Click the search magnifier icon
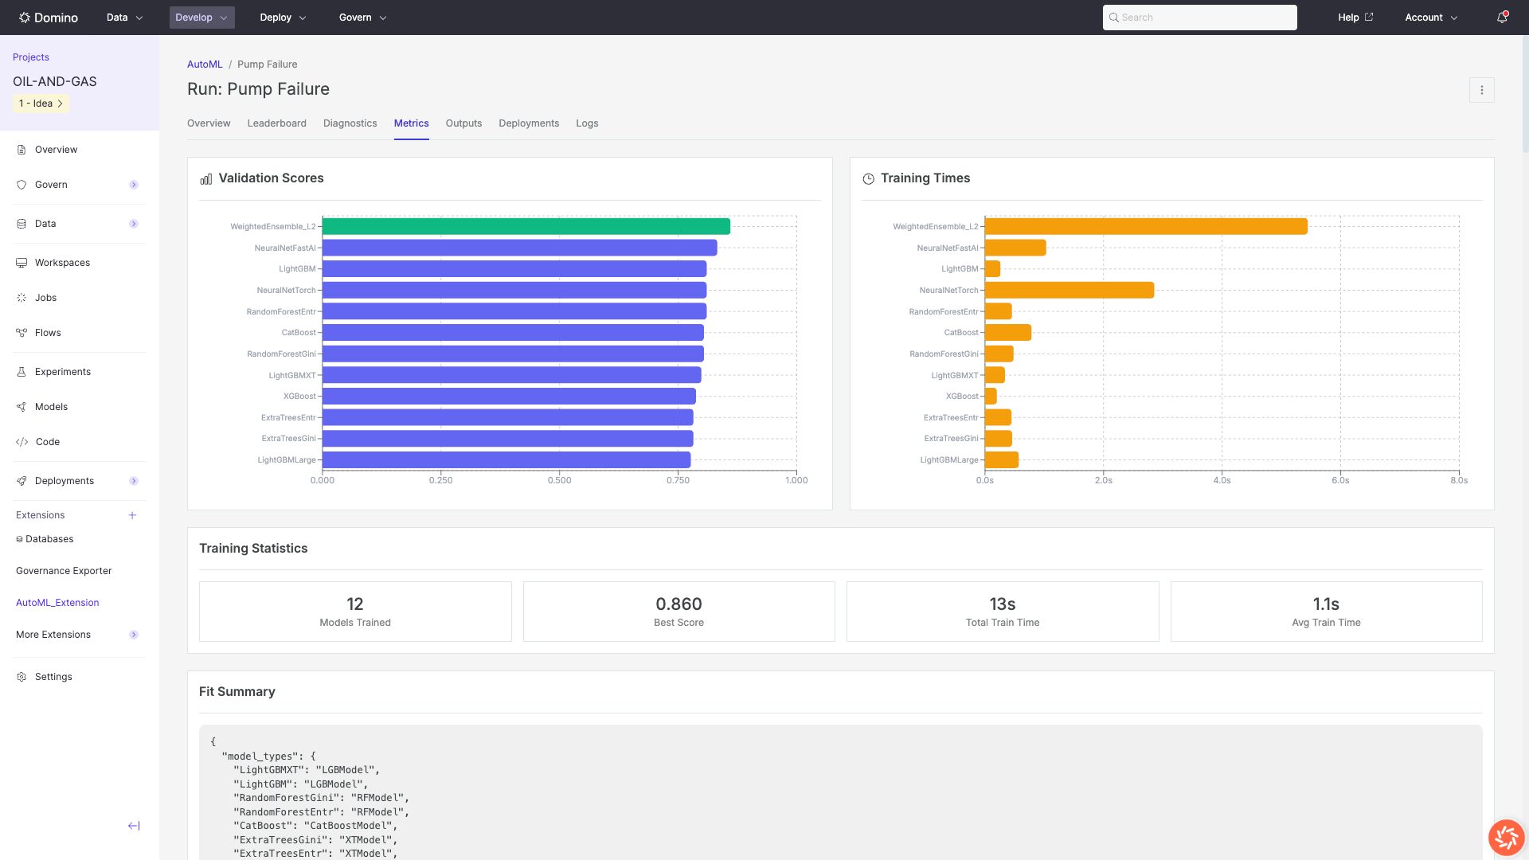This screenshot has width=1529, height=860. [x=1114, y=18]
